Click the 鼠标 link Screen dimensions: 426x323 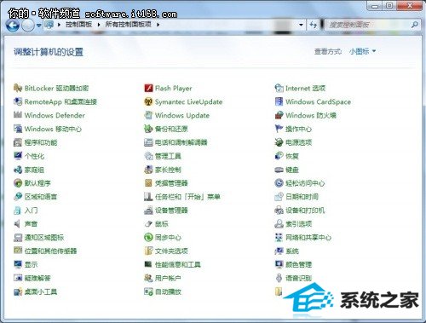point(162,224)
